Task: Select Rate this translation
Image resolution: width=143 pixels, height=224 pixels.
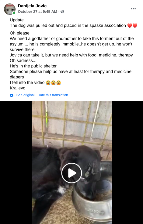Action: (x=53, y=95)
